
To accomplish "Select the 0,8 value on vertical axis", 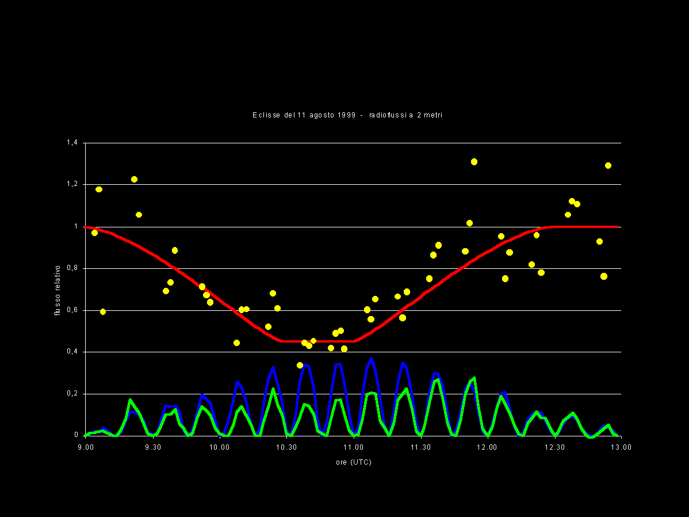I will coord(72,268).
